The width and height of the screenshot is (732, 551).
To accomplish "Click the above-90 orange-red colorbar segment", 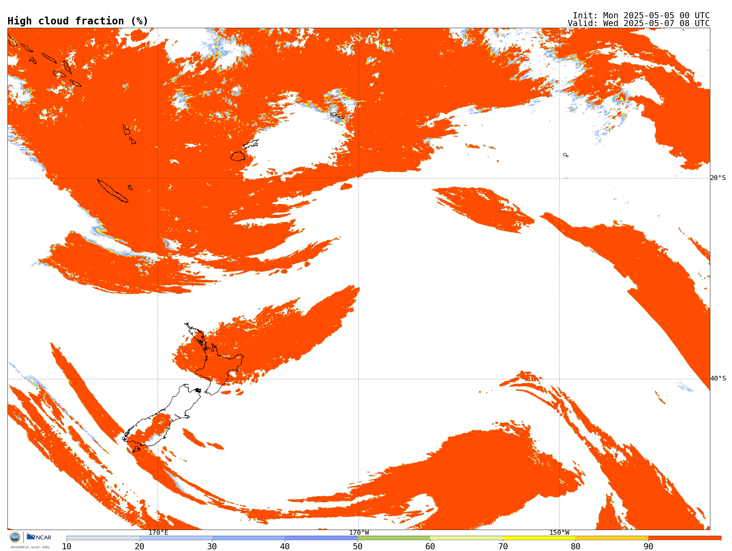I will (685, 538).
